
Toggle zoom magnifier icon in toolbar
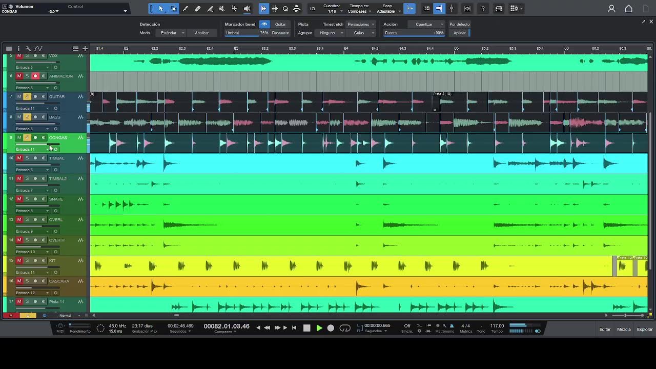(285, 9)
